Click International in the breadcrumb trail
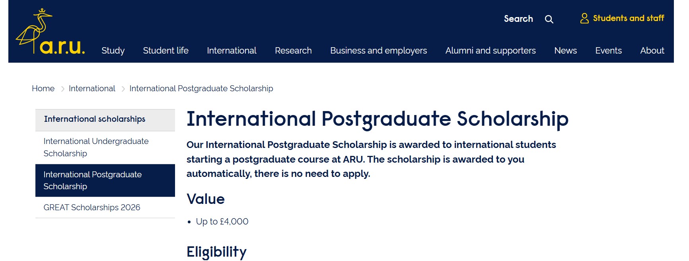Screen dimensions: 689x261 pos(92,88)
